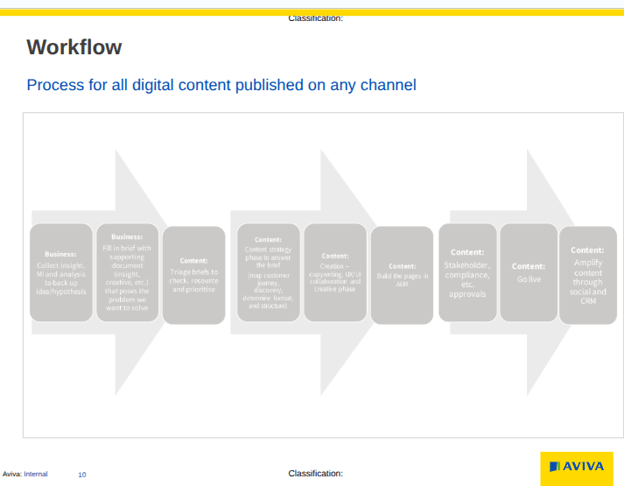Select the 'Fill in brief with supporting document' box
This screenshot has width=624, height=486.
click(x=128, y=272)
